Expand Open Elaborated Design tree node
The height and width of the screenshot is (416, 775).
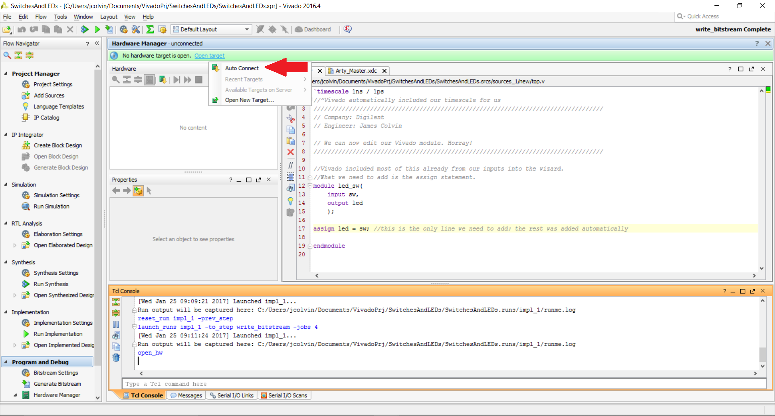coord(15,245)
